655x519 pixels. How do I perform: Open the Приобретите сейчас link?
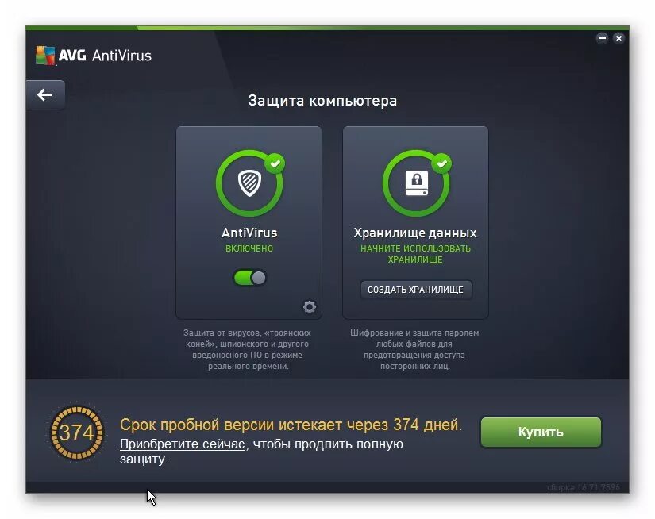coord(182,444)
